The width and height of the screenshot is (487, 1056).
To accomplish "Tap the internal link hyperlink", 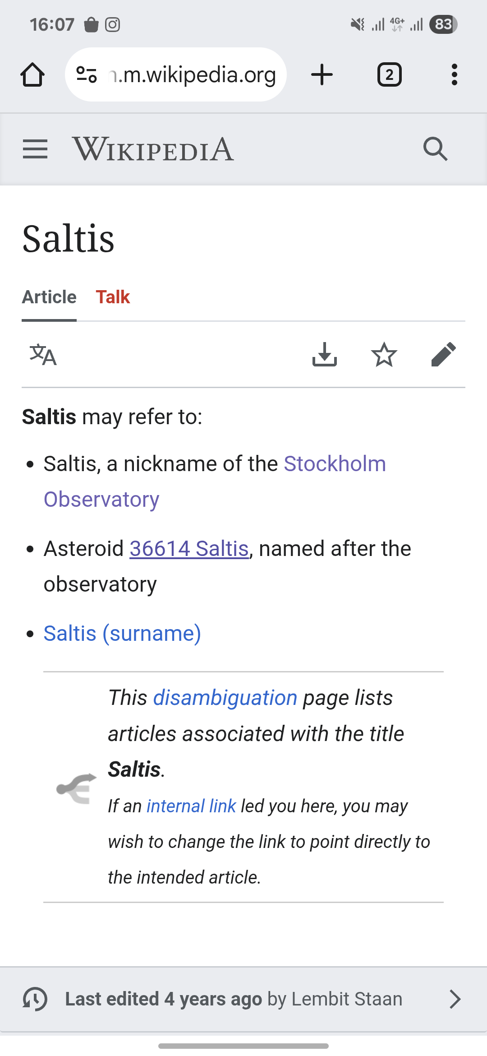I will (x=191, y=806).
